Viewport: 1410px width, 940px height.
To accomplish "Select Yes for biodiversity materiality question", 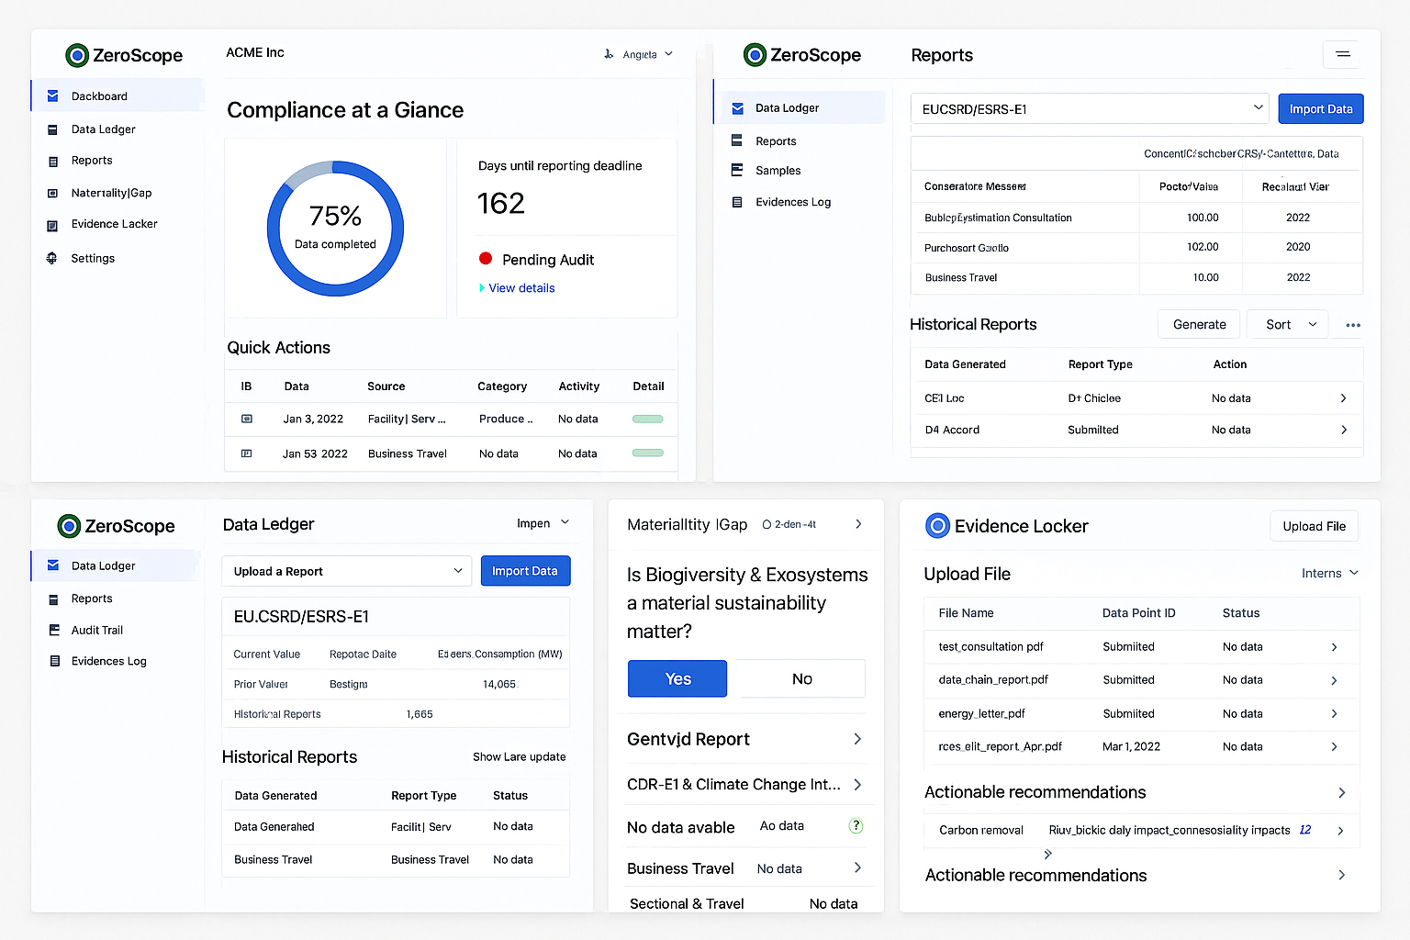I will tap(677, 678).
